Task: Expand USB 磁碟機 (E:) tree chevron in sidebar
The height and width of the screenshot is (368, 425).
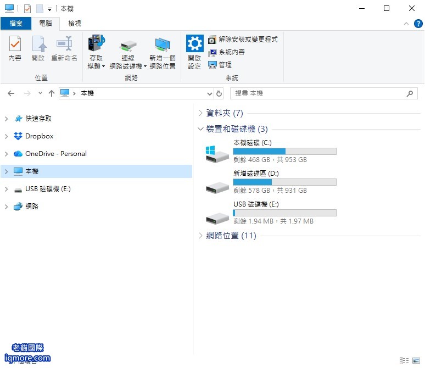Action: 6,189
